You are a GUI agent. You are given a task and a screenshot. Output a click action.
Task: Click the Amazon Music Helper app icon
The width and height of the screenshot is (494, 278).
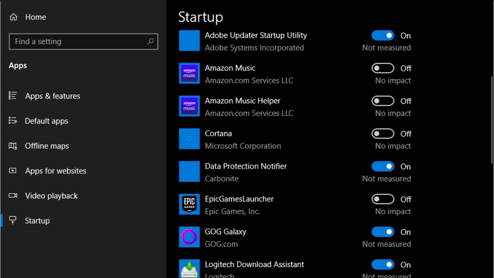pos(189,106)
